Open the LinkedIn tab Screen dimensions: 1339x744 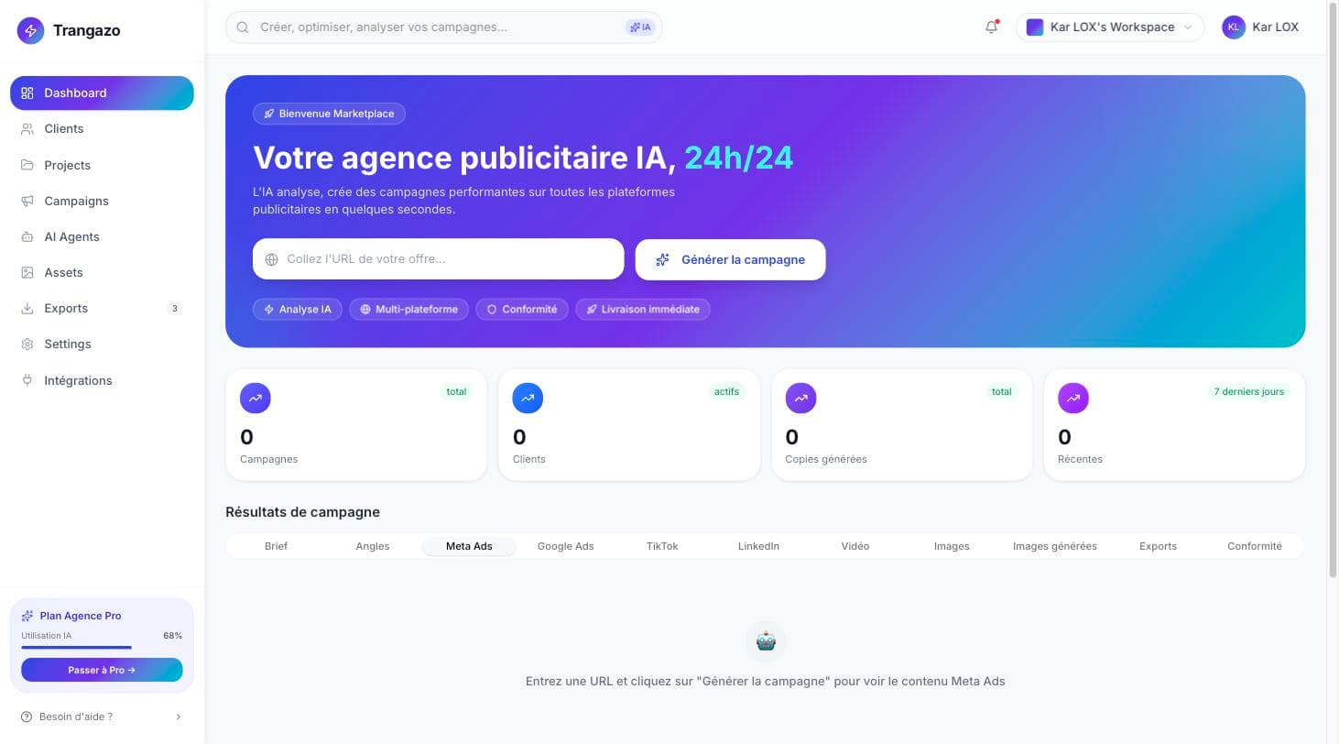(758, 546)
